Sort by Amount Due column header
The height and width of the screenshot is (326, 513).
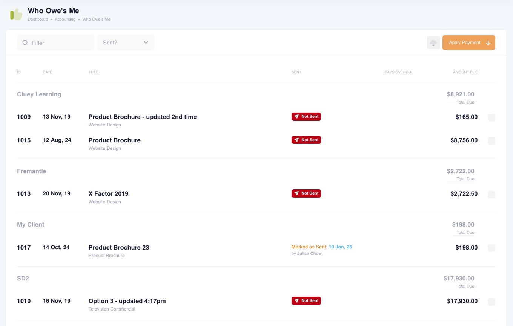click(465, 72)
